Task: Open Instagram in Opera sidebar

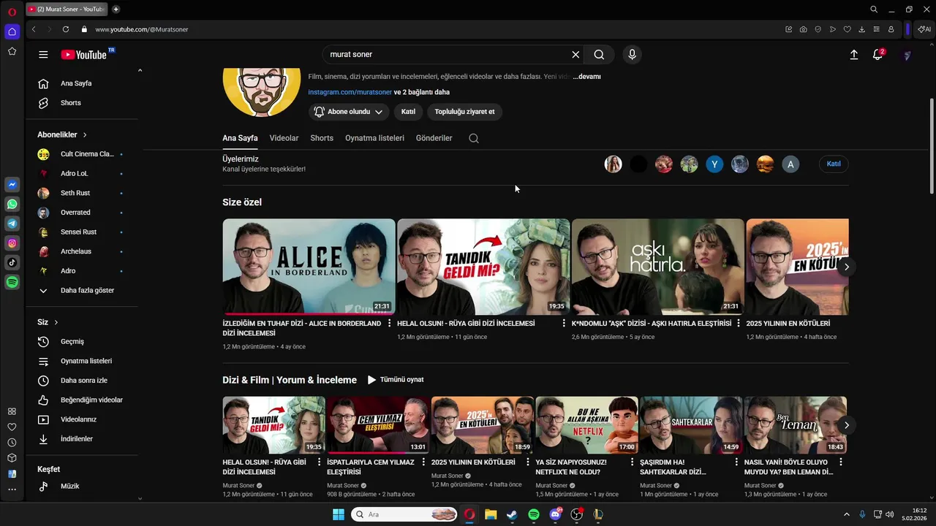Action: (x=12, y=243)
